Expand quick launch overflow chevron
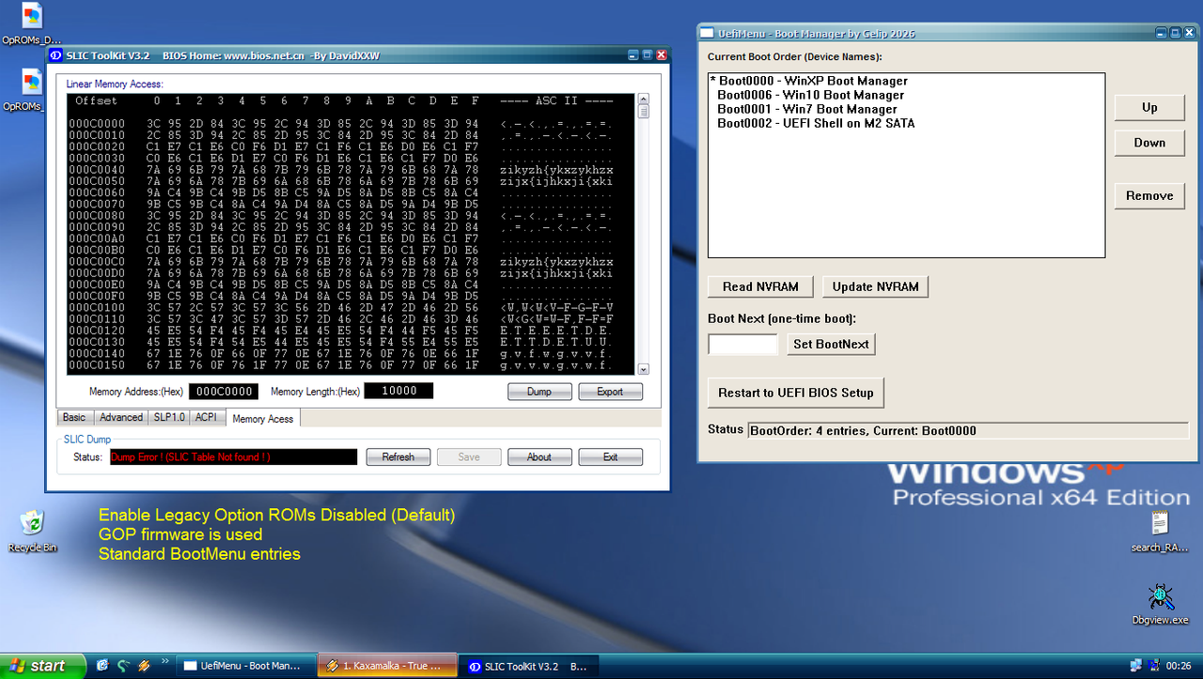 (166, 663)
